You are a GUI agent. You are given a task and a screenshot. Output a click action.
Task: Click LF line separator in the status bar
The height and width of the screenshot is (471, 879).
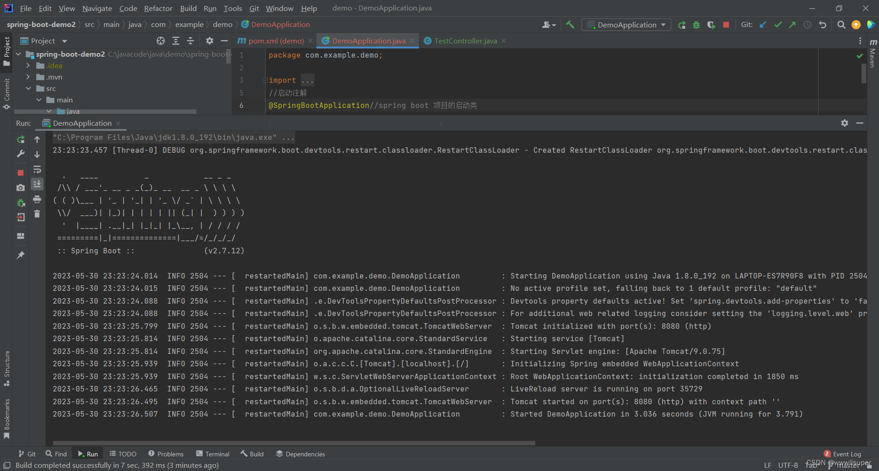coord(768,465)
